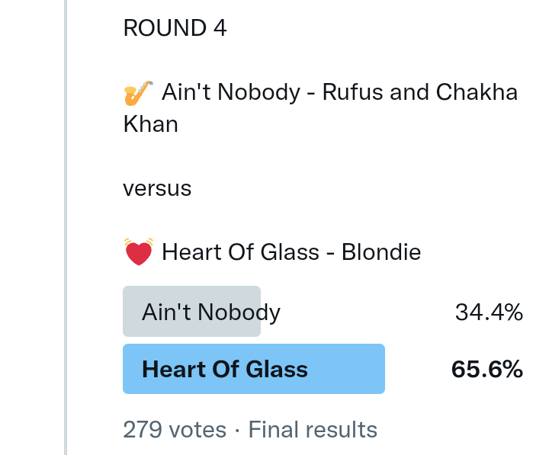Click the Final results label
Viewport: 549px width, 455px height.
coord(313,430)
